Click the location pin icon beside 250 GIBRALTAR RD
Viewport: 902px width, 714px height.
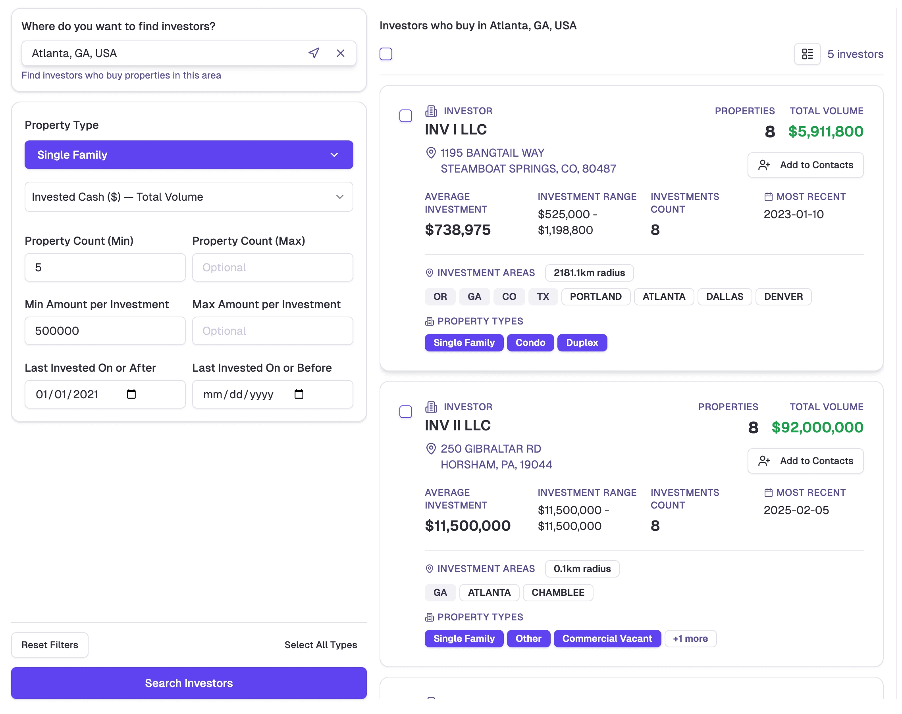click(430, 449)
